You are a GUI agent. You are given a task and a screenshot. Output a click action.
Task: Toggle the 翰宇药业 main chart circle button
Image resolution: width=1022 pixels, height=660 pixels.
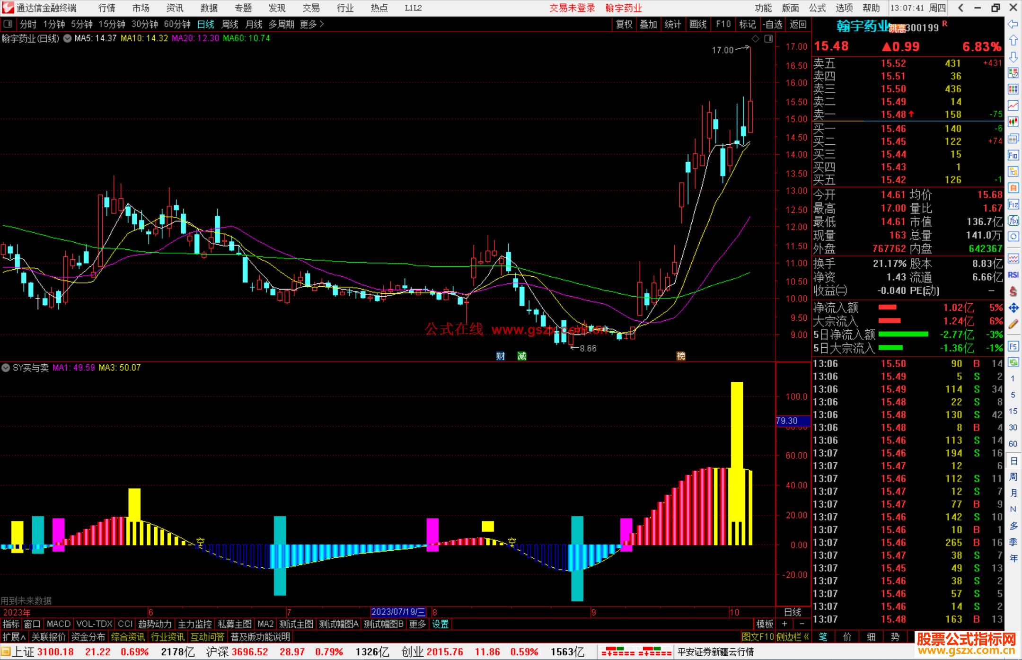tap(67, 38)
